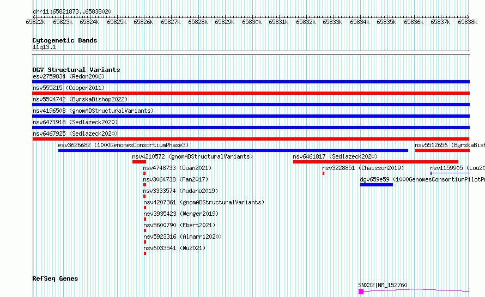Screen dimensions: 485x297
Task: Click the esv3626682 1000GenomesConsortiumPhase3 blue bar
Action: pos(233,150)
